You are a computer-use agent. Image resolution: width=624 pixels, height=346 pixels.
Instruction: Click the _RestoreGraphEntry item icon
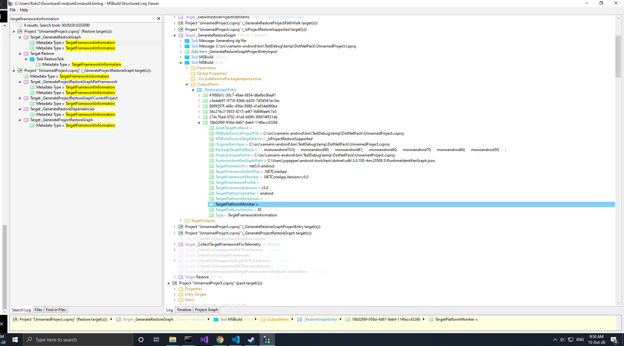(199, 90)
